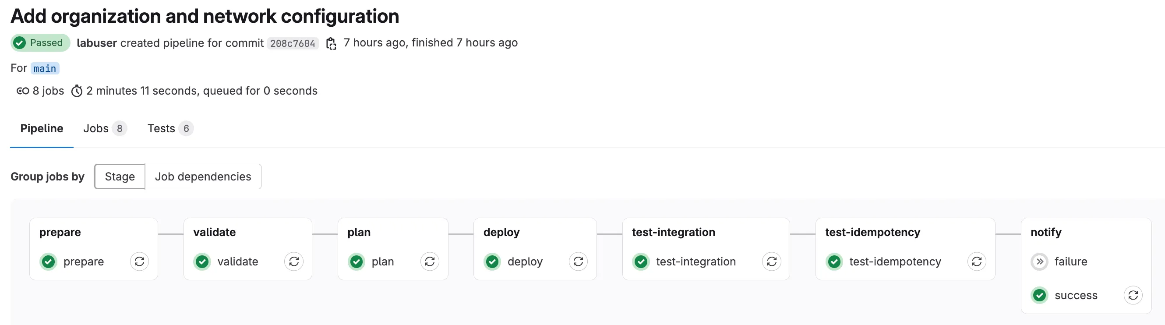This screenshot has height=325, width=1165.
Task: Retry the test-idempotency job
Action: click(977, 261)
